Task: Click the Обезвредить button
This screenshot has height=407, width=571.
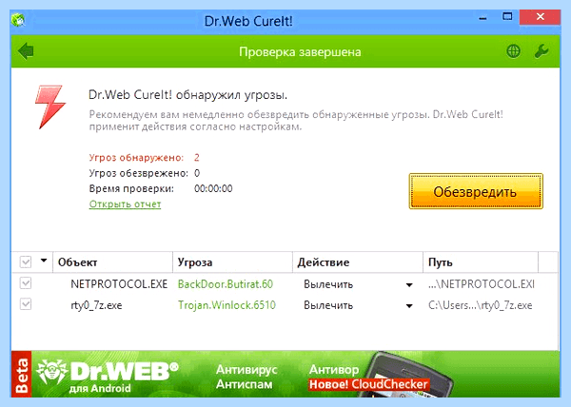Action: pos(476,191)
